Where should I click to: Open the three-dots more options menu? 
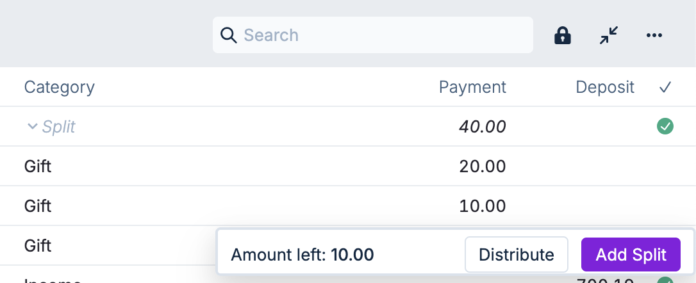tap(654, 35)
